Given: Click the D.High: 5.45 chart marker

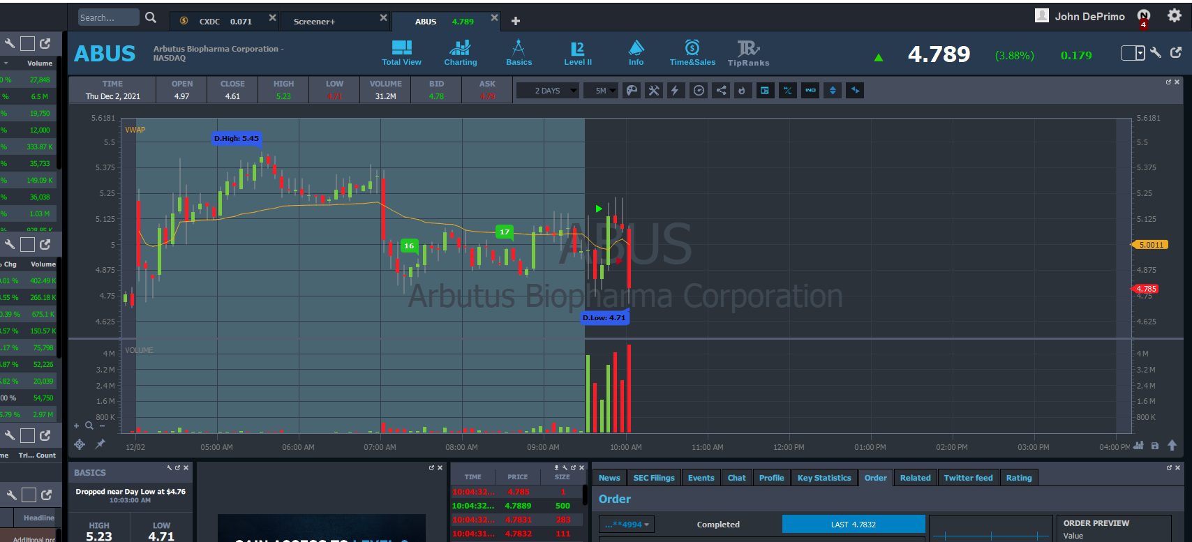Looking at the screenshot, I should [236, 138].
